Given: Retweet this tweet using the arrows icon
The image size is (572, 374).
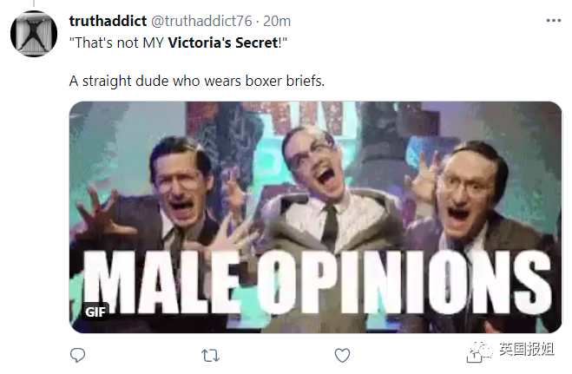Looking at the screenshot, I should point(211,356).
